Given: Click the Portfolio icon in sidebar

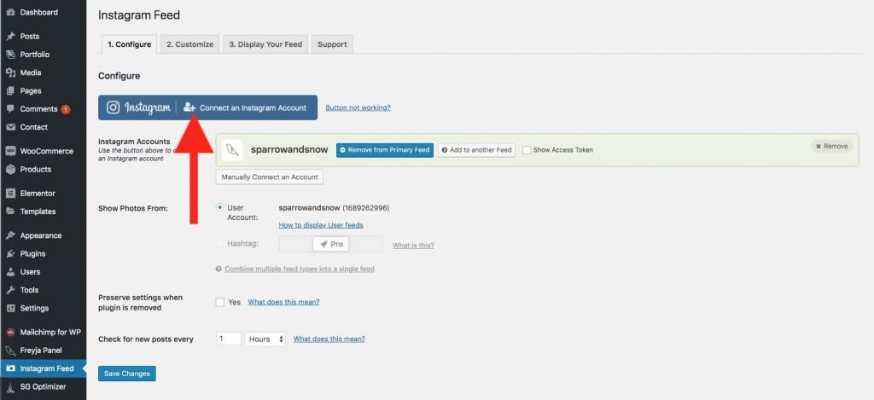Looking at the screenshot, I should point(10,55).
